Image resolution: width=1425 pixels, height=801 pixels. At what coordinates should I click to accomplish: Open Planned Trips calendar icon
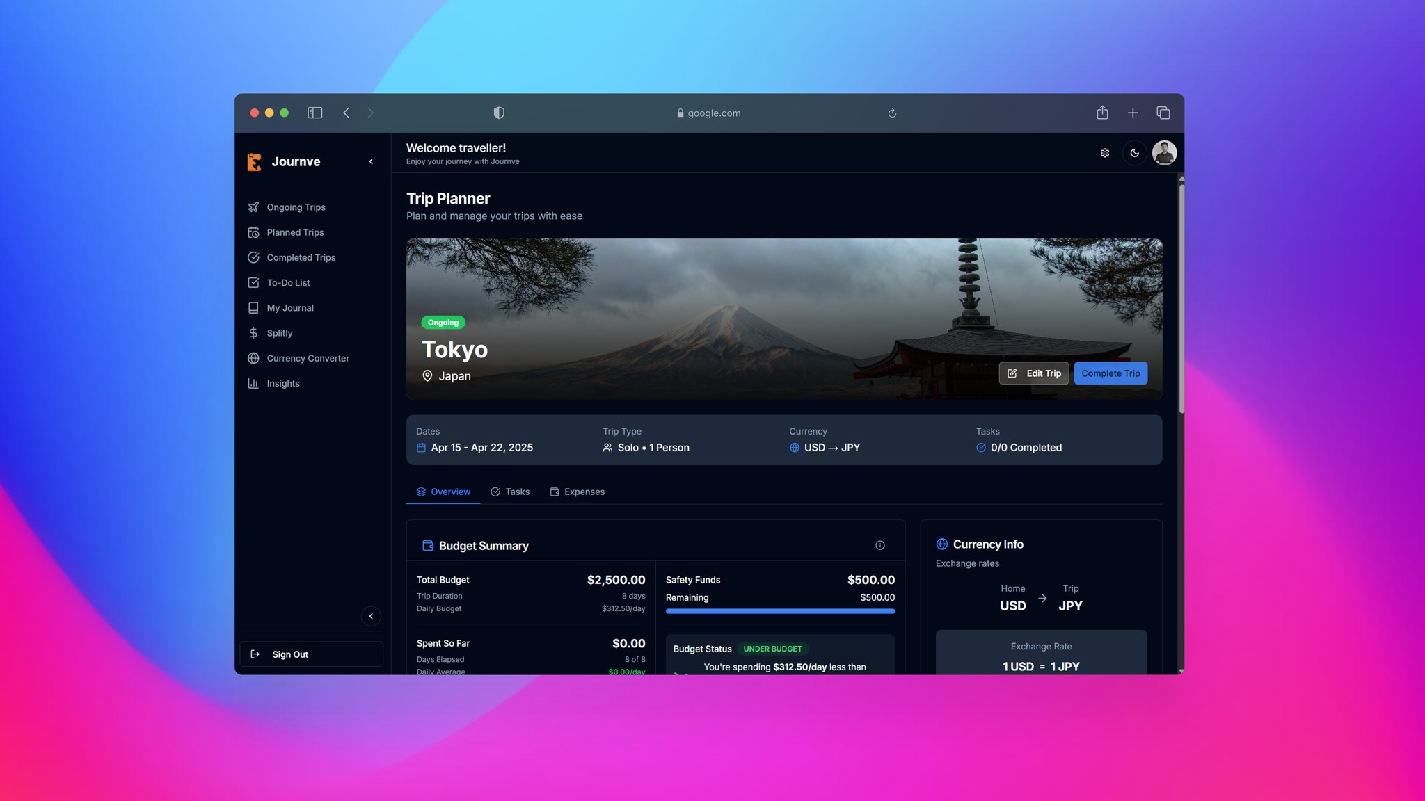[253, 232]
